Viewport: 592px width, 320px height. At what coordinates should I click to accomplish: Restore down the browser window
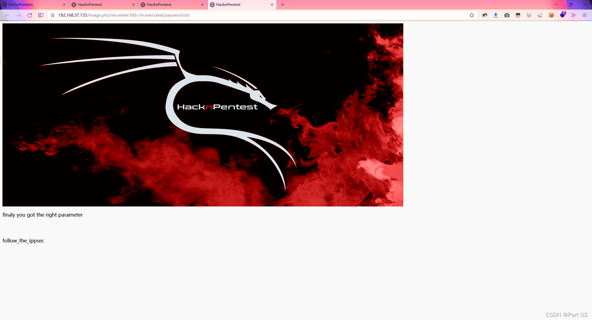[x=571, y=5]
